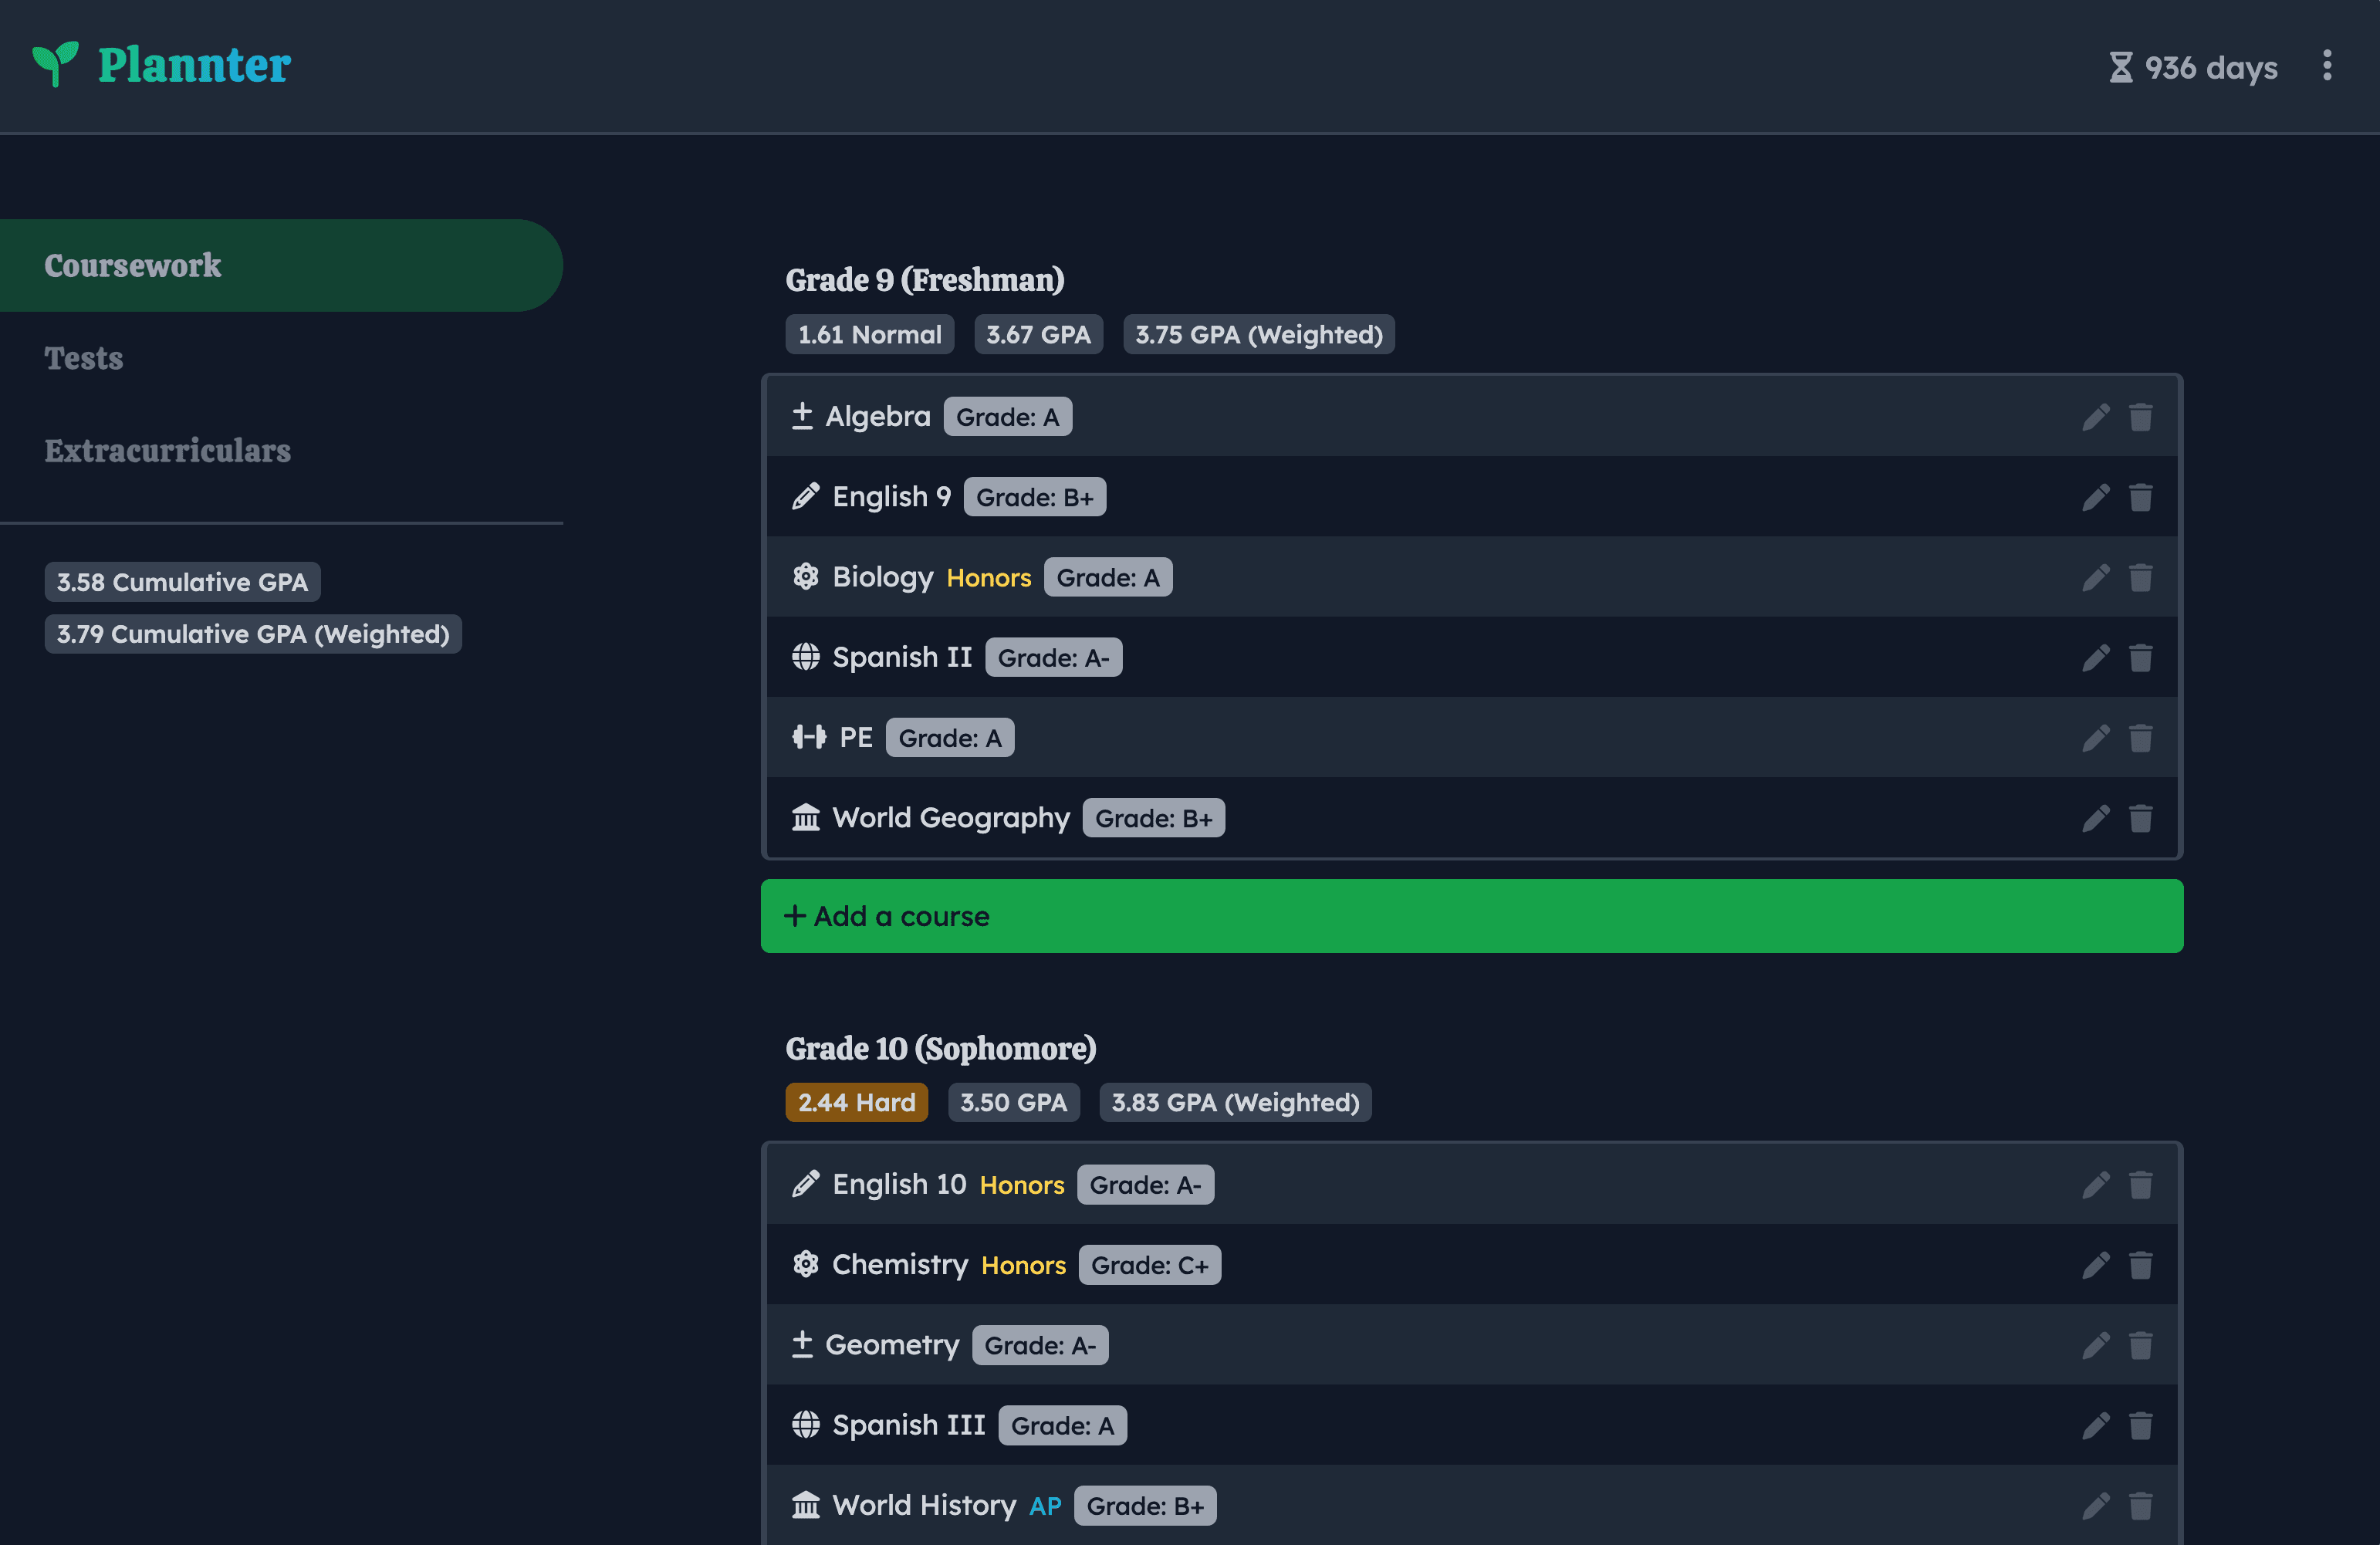Edit the Chemistry Honors course

click(x=2095, y=1265)
